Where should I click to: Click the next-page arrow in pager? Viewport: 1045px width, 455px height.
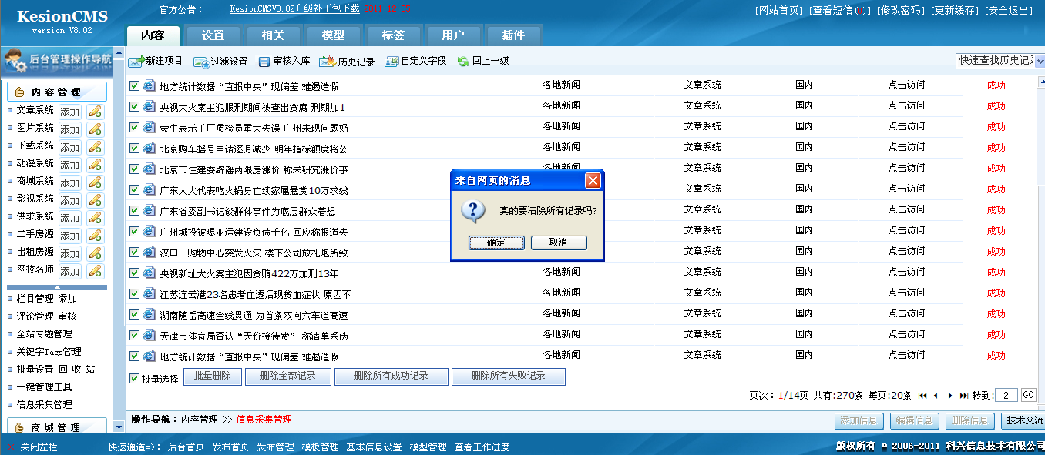950,395
